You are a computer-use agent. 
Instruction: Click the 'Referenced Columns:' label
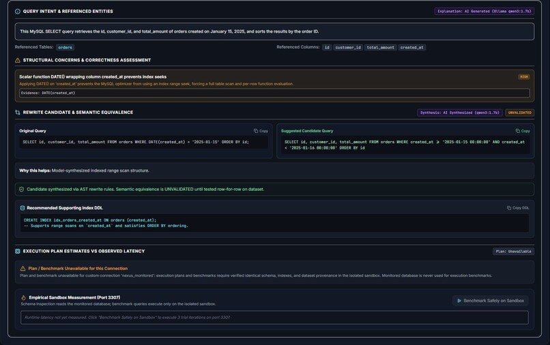pyautogui.click(x=298, y=47)
